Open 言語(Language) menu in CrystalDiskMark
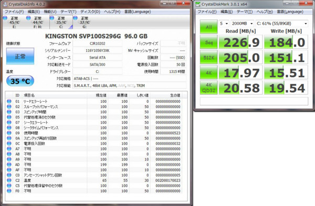Image resolution: width=315 pixels, height=206 pixels. tap(290, 12)
